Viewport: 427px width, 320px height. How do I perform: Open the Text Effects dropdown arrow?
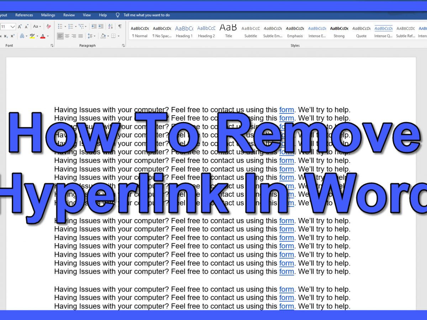point(27,36)
